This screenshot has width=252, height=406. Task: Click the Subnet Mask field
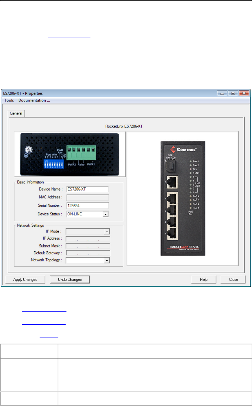(88, 246)
